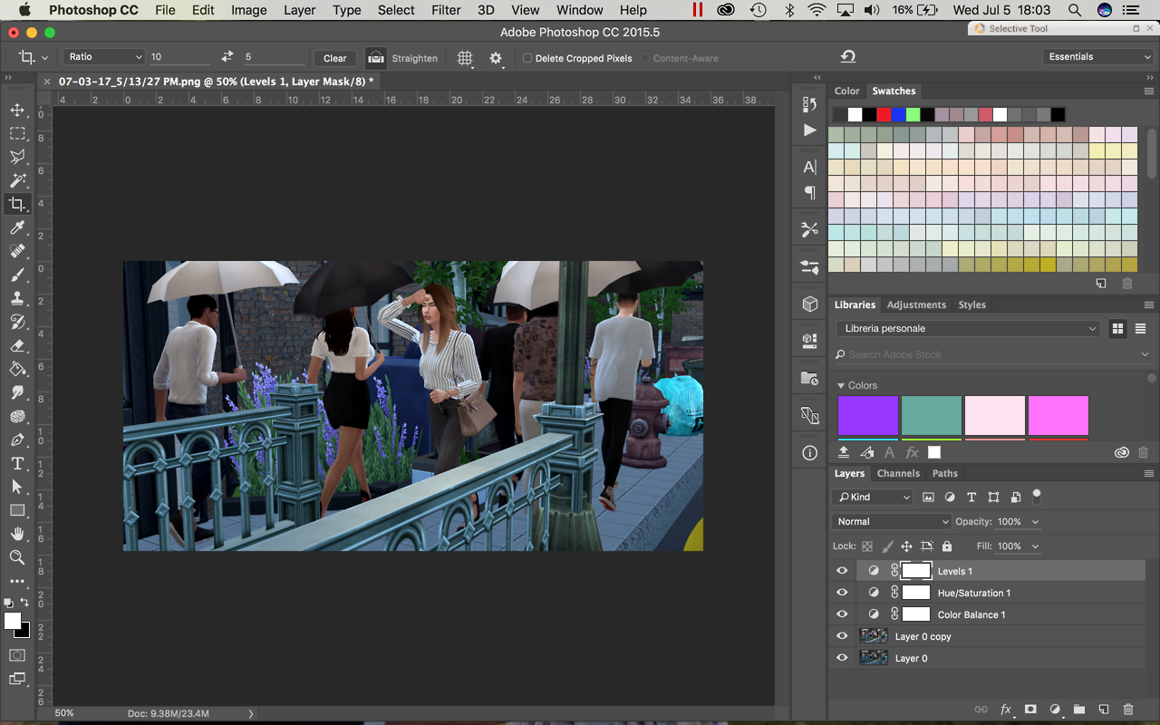This screenshot has width=1160, height=725.
Task: Select the Paint Bucket tool
Action: pyautogui.click(x=17, y=370)
